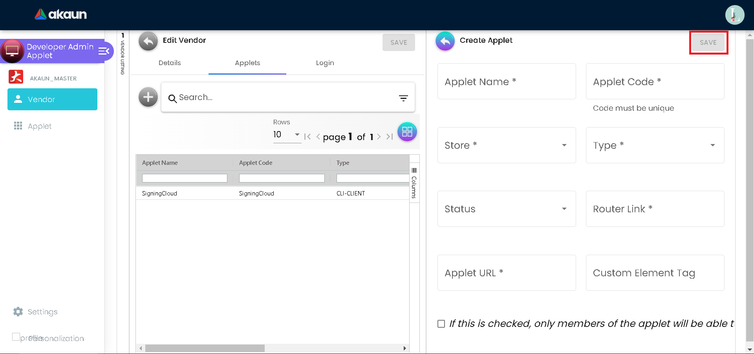Open Settings gear in sidebar
This screenshot has height=354, width=754.
tap(18, 312)
